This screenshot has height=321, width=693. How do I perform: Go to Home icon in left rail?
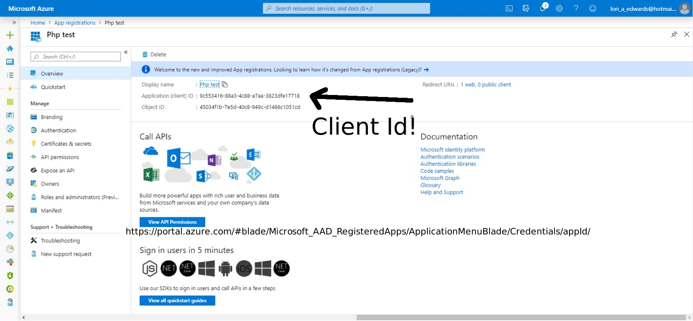point(10,48)
